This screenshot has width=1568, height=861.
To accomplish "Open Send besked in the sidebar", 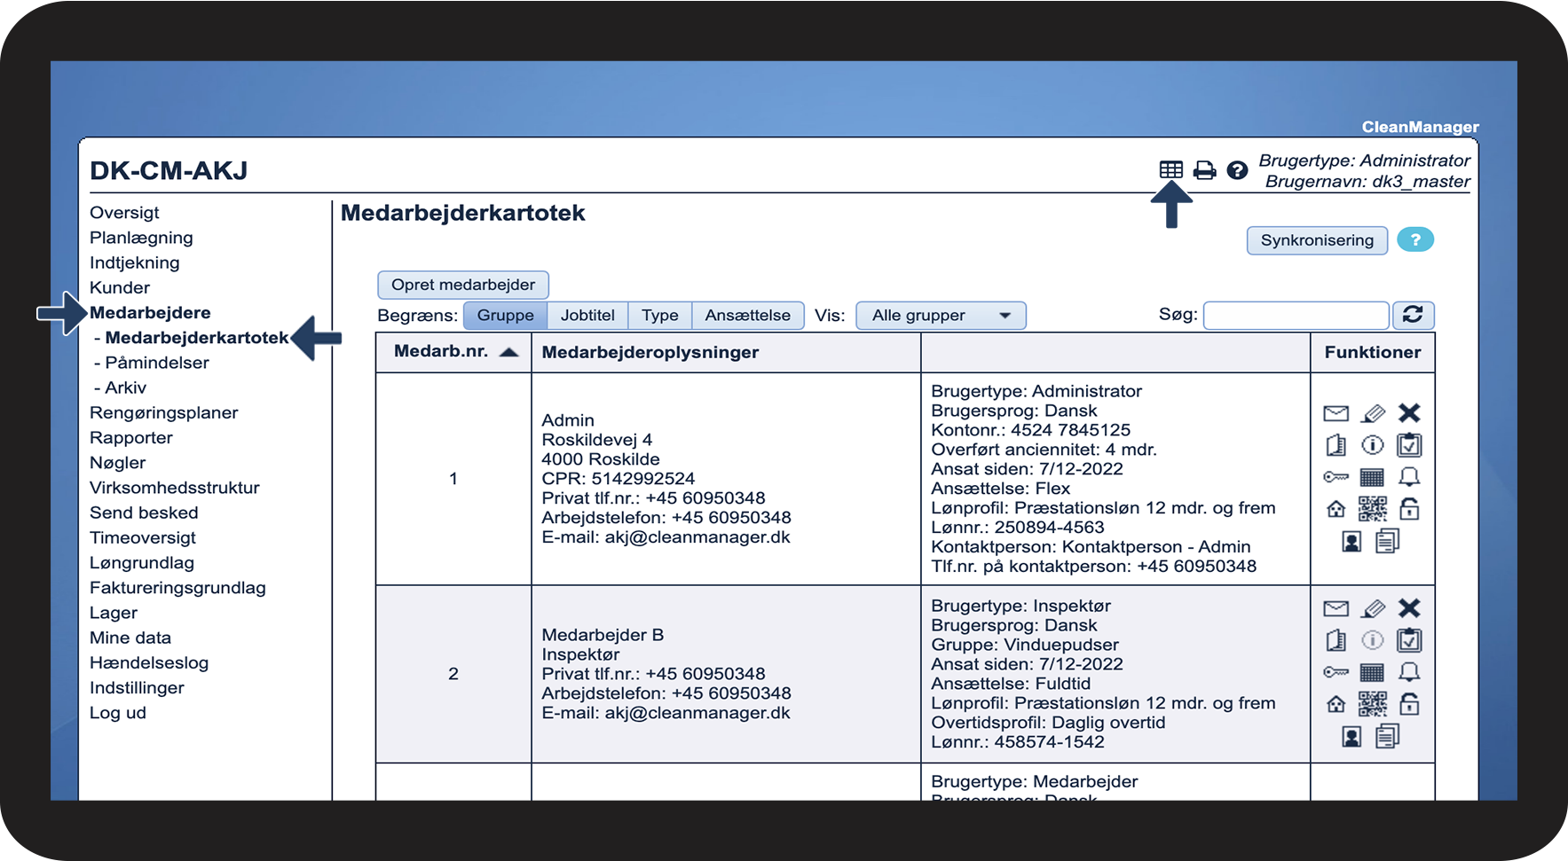I will pyautogui.click(x=144, y=513).
